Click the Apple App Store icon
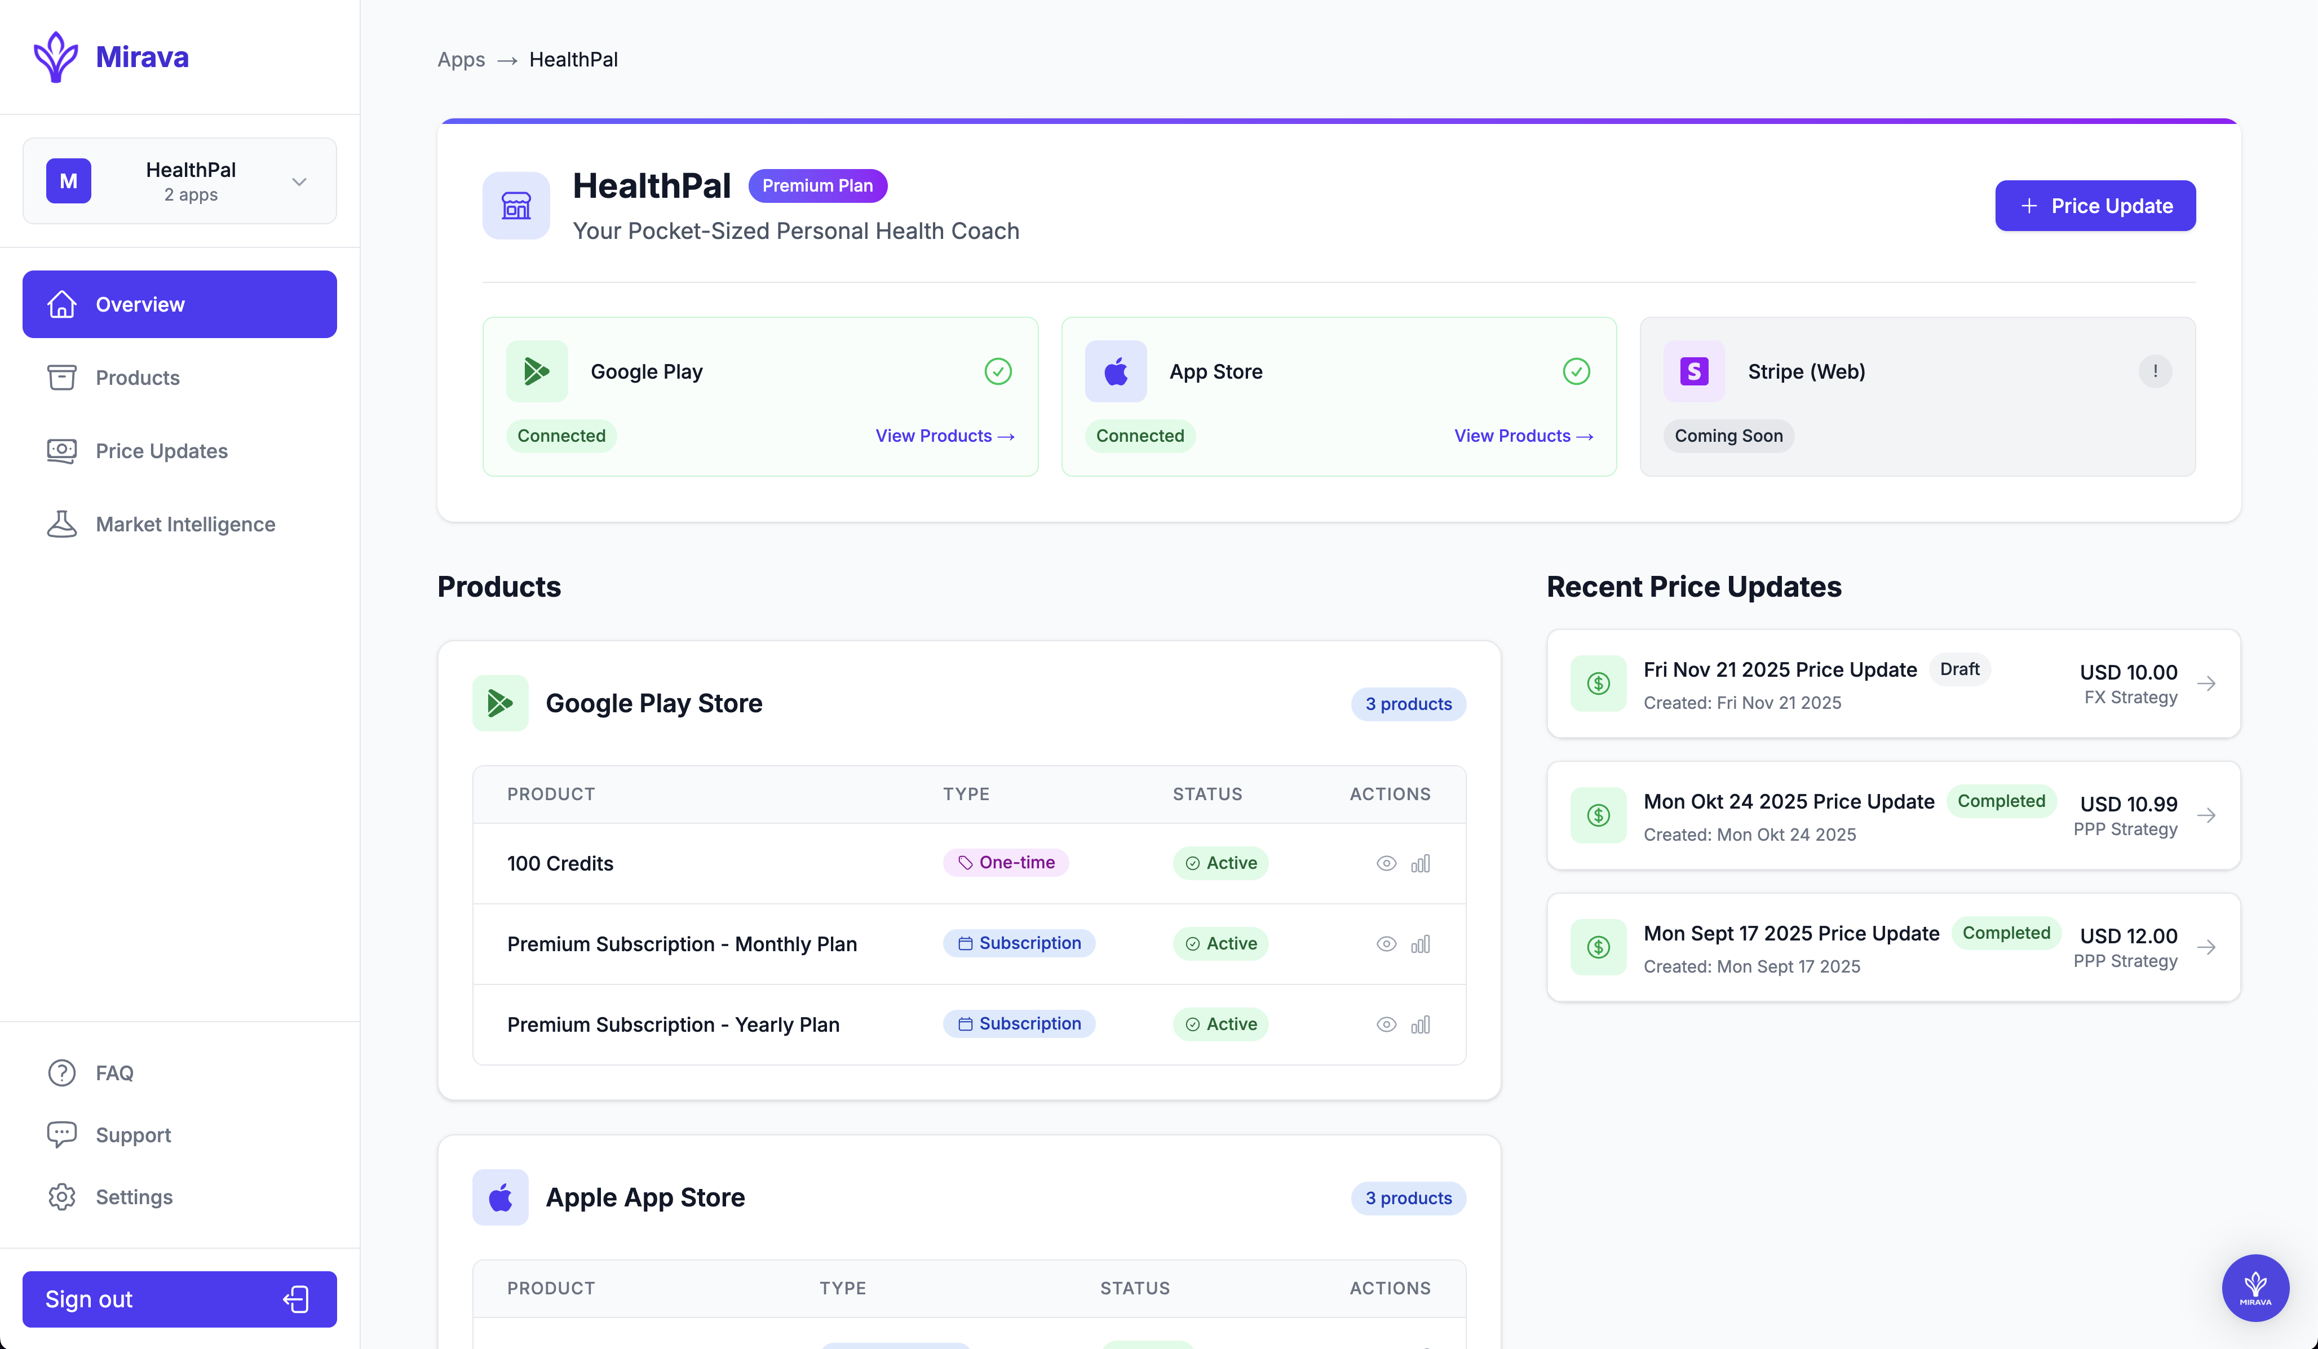This screenshot has width=2318, height=1349. point(501,1196)
